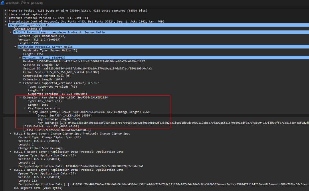The height and width of the screenshot is (191, 309).
Task: Select Cipher Suite TLS_AES_256_GCM_SHA384 row
Action: pyautogui.click(x=61, y=72)
